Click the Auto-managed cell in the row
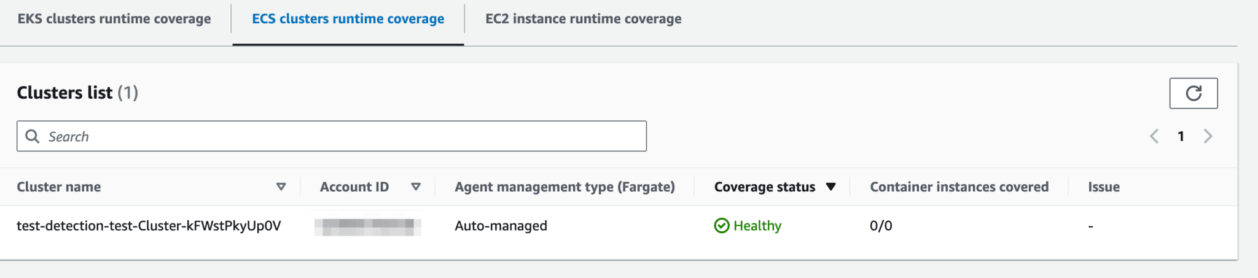Viewport: 1258px width, 278px height. [x=501, y=226]
